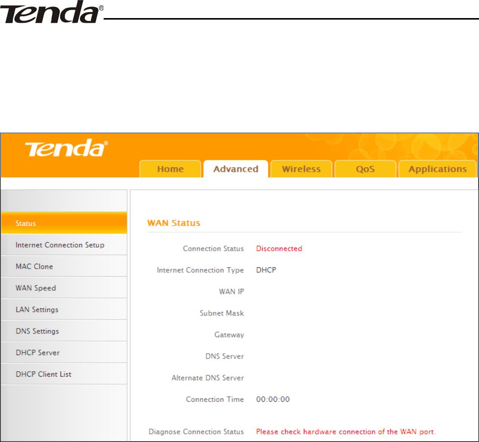
Task: View the DHCP Client List
Action: point(64,374)
